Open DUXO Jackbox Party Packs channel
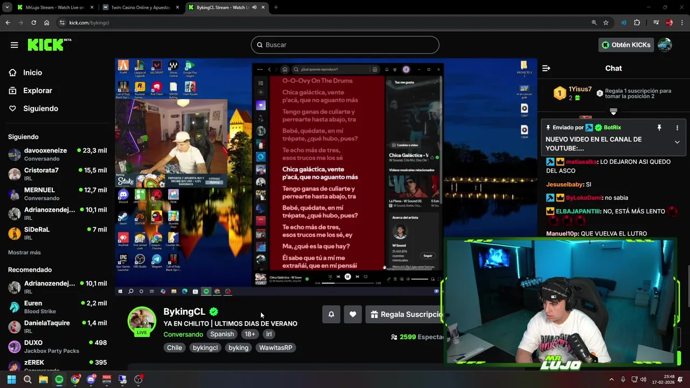The width and height of the screenshot is (690, 388). (57, 347)
